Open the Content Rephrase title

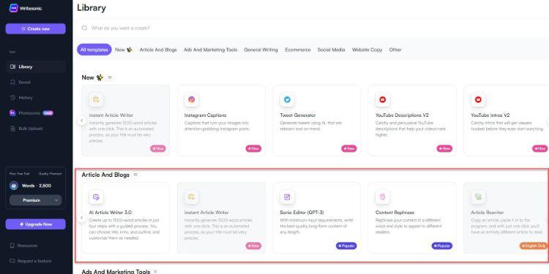click(395, 212)
